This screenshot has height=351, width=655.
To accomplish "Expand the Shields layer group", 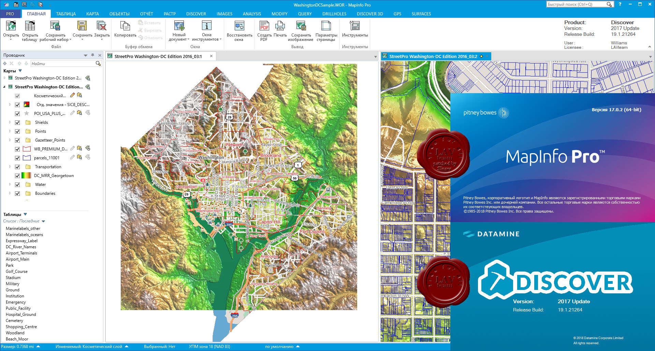I will tap(10, 122).
